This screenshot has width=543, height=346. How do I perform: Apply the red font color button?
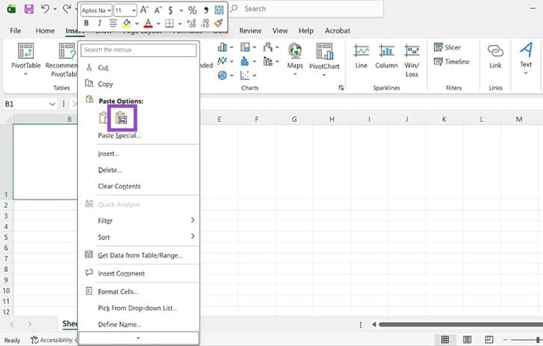pyautogui.click(x=148, y=23)
